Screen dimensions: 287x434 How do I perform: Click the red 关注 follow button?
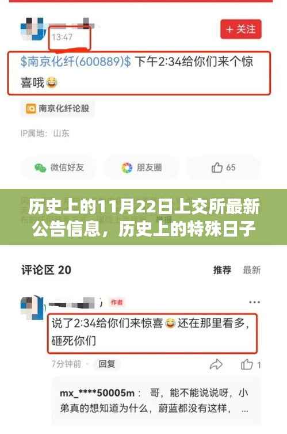[x=241, y=29]
